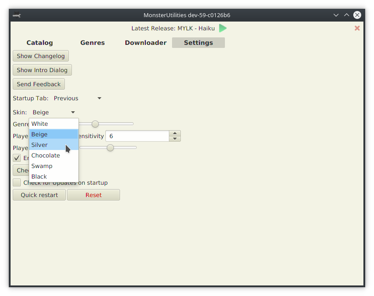Click the Quick restart button
374x296 pixels.
[x=39, y=195]
